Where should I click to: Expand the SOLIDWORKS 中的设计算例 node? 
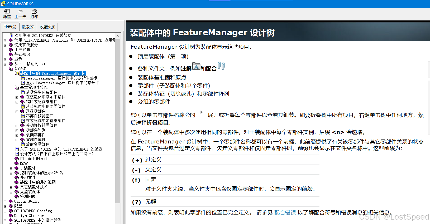[5, 221]
